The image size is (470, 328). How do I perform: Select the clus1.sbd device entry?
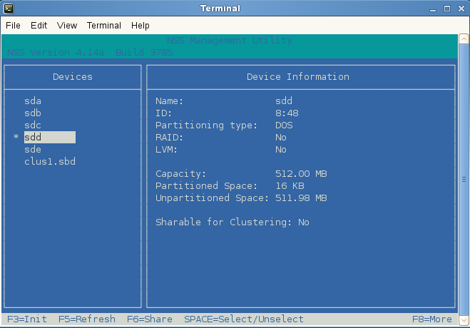tap(50, 161)
